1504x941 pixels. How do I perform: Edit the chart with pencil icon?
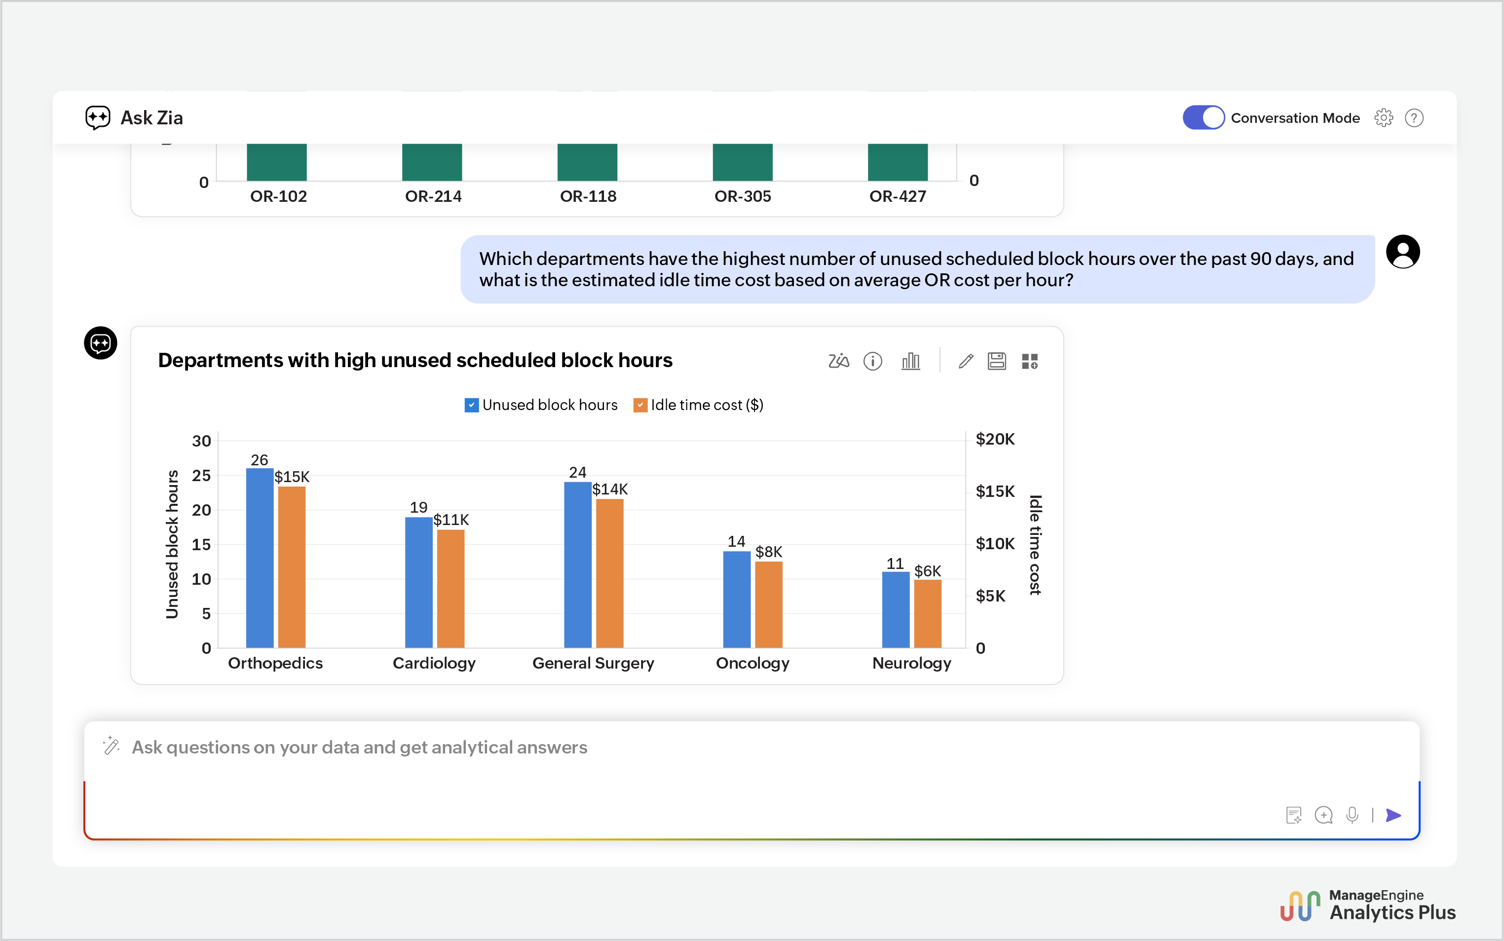966,361
